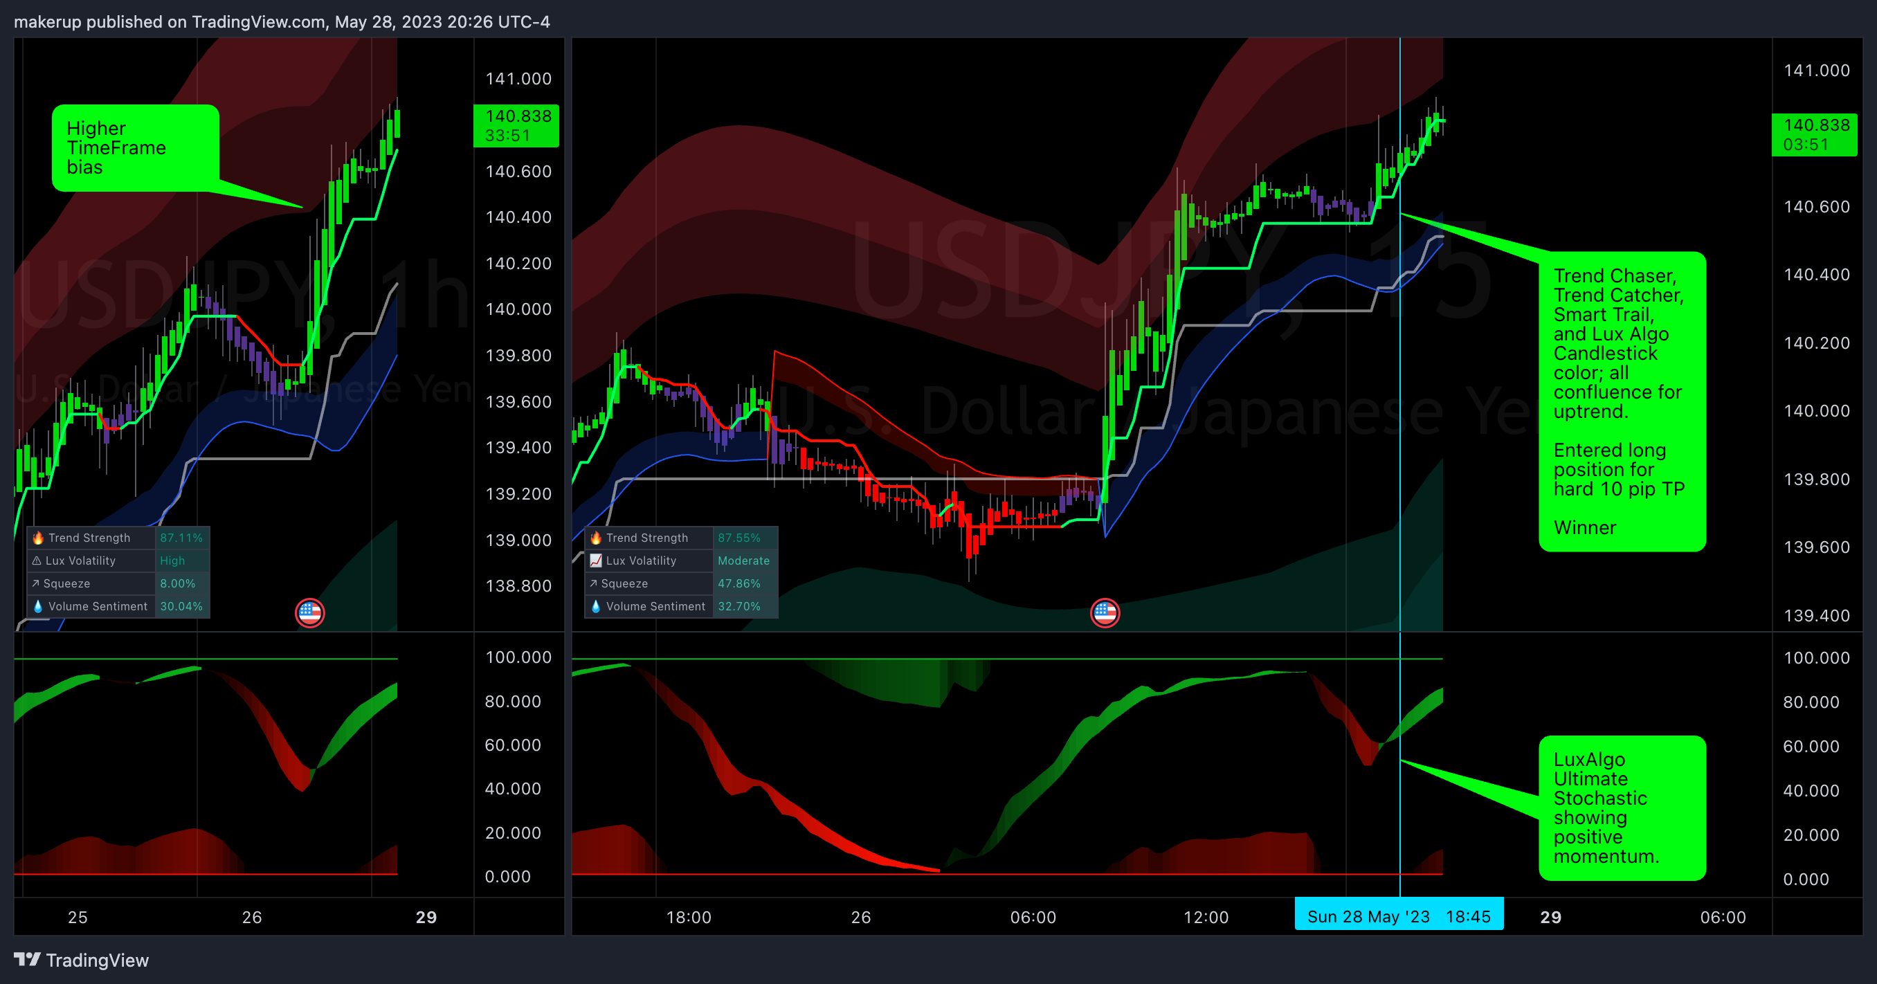
Task: Click the 8.00% Squeeze value
Action: pos(177,583)
